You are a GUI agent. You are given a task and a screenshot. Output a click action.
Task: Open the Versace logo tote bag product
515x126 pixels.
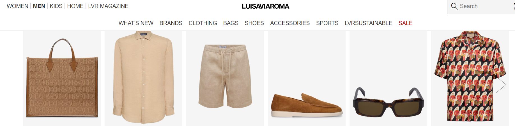[x=62, y=78]
